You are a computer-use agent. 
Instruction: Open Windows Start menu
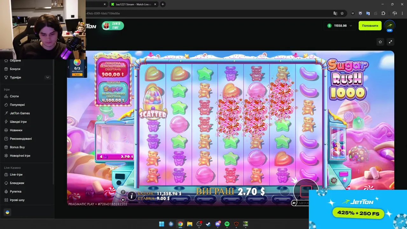point(162,224)
